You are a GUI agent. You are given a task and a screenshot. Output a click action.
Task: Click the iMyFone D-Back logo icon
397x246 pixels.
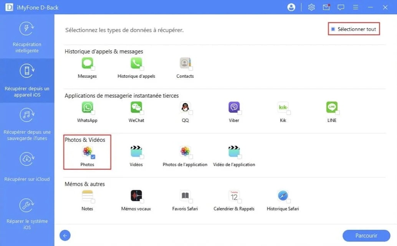9,7
